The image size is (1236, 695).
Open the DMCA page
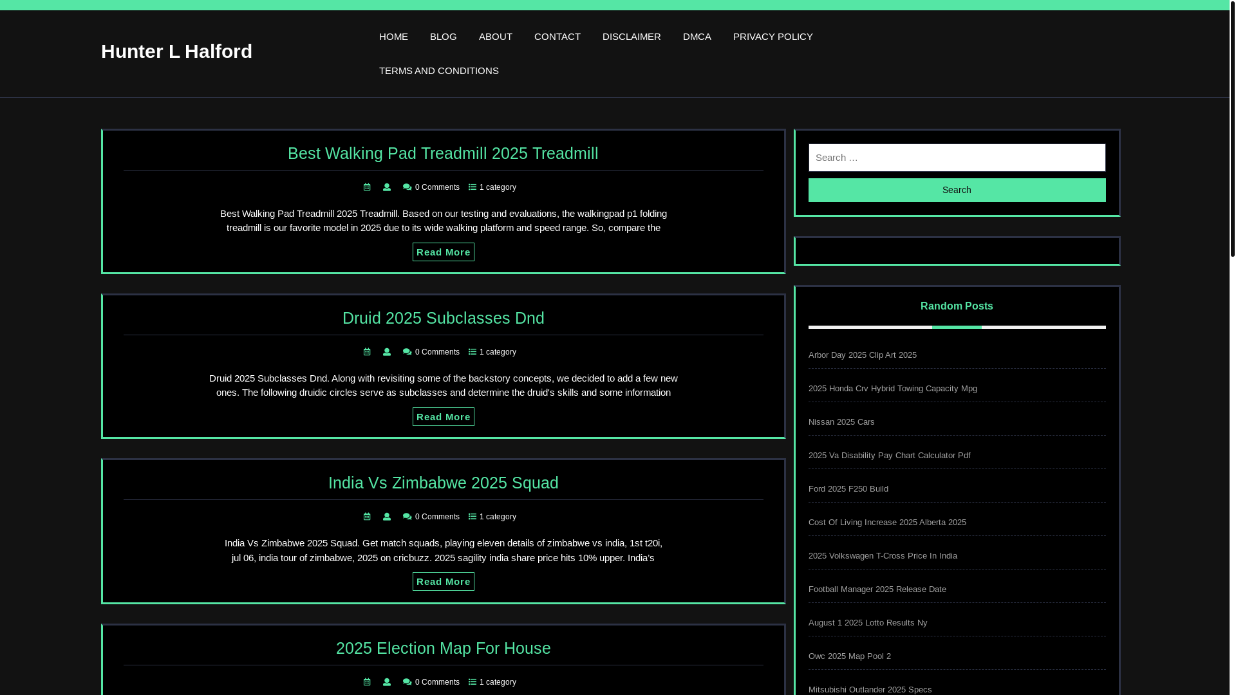point(697,37)
